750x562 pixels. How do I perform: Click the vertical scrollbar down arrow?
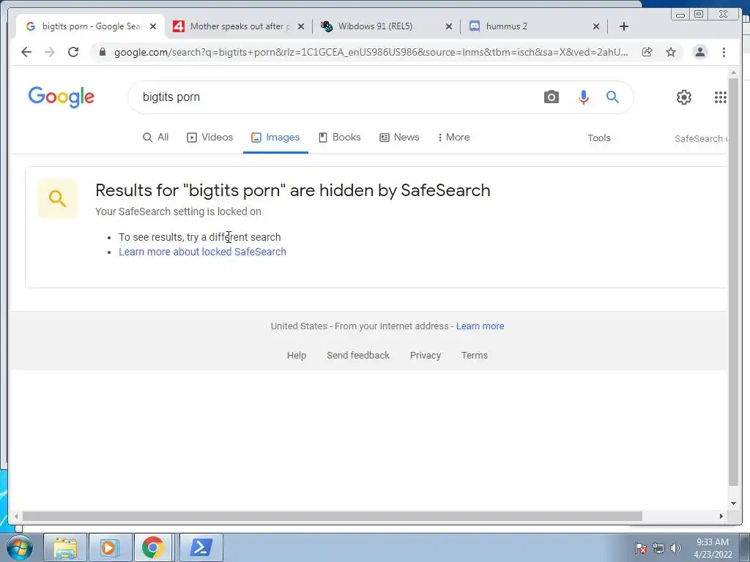click(x=733, y=503)
